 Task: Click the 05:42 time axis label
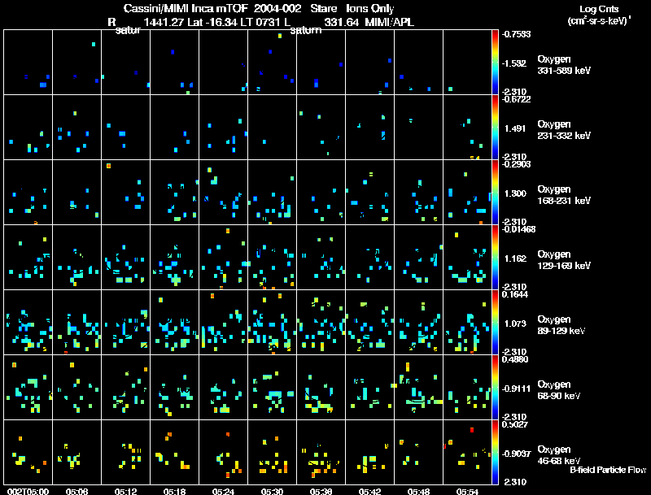(369, 492)
